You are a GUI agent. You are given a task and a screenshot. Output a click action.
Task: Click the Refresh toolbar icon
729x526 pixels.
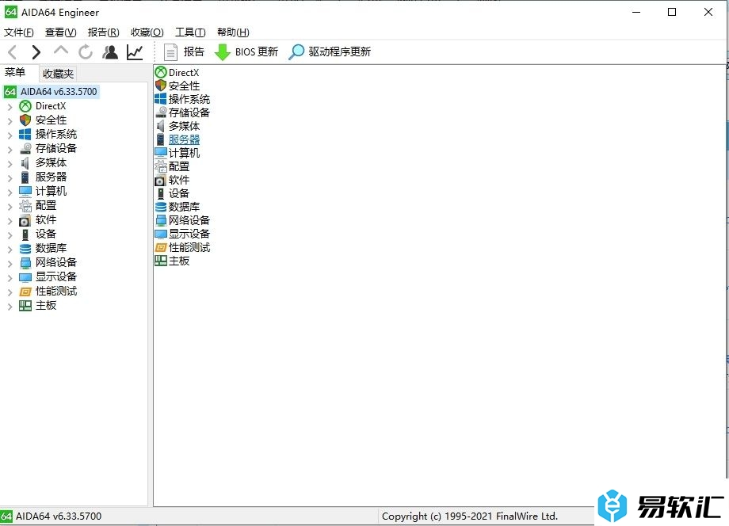[x=86, y=52]
